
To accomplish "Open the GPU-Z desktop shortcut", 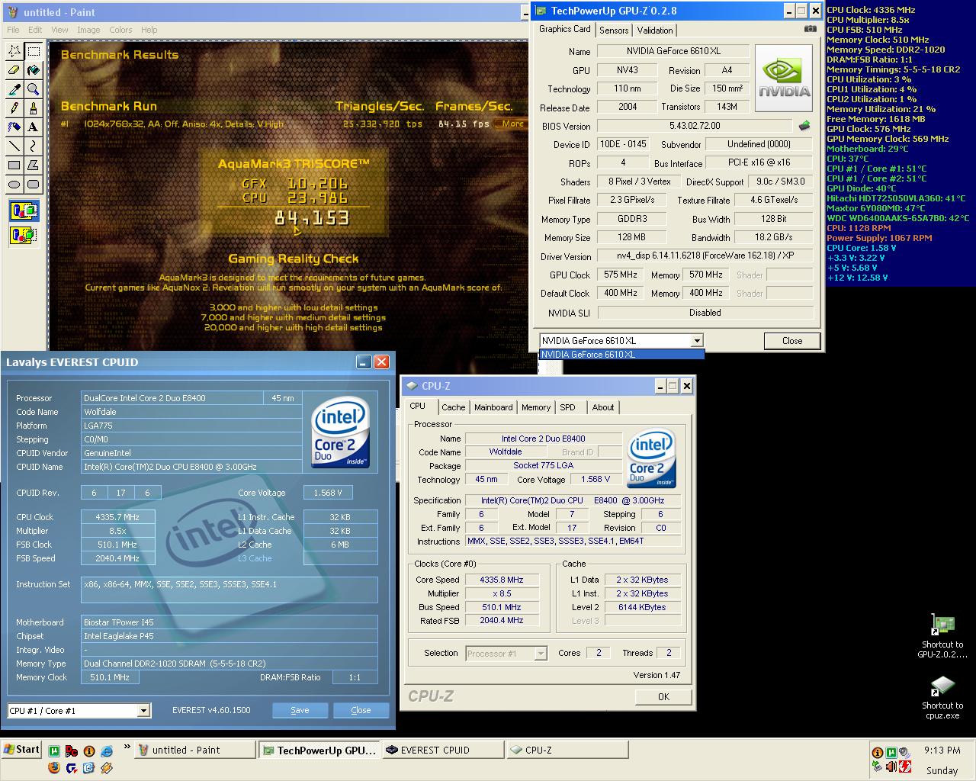I will (x=942, y=636).
